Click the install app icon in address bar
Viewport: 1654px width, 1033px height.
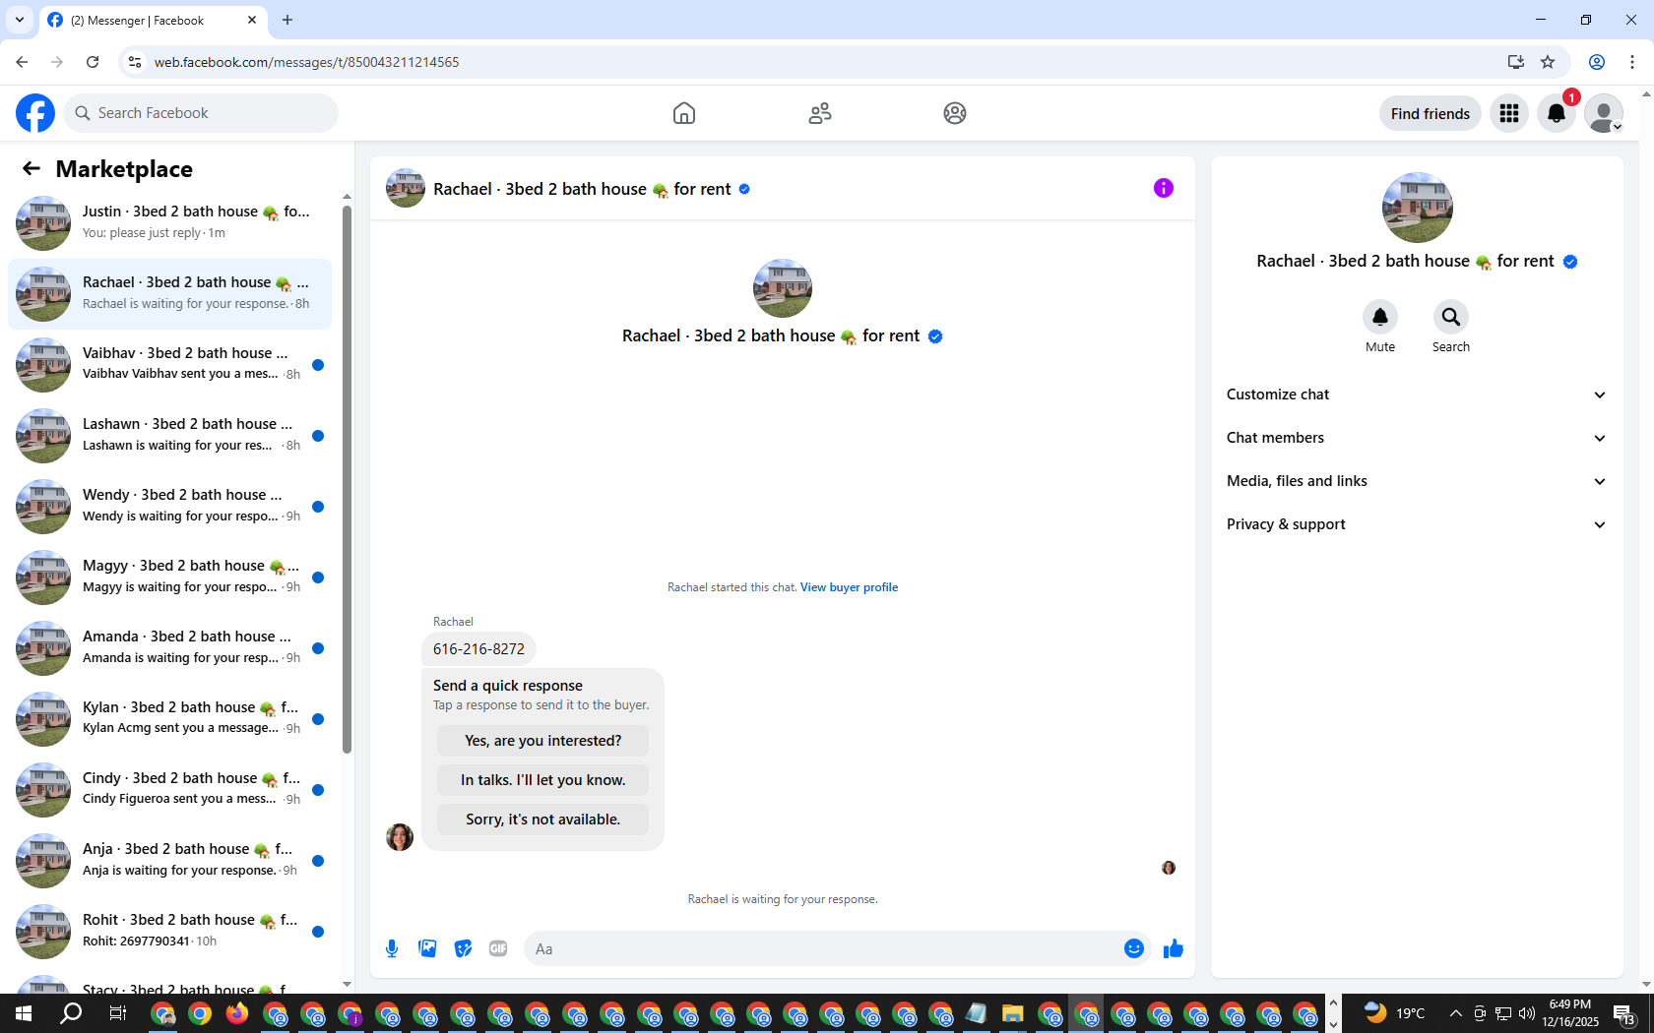[1515, 62]
